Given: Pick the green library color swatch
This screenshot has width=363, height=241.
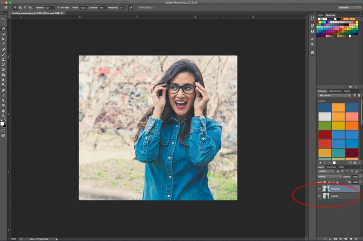Looking at the screenshot, I should 325,125.
